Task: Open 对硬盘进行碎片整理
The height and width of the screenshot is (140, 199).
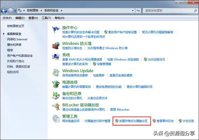Action: tap(97, 121)
